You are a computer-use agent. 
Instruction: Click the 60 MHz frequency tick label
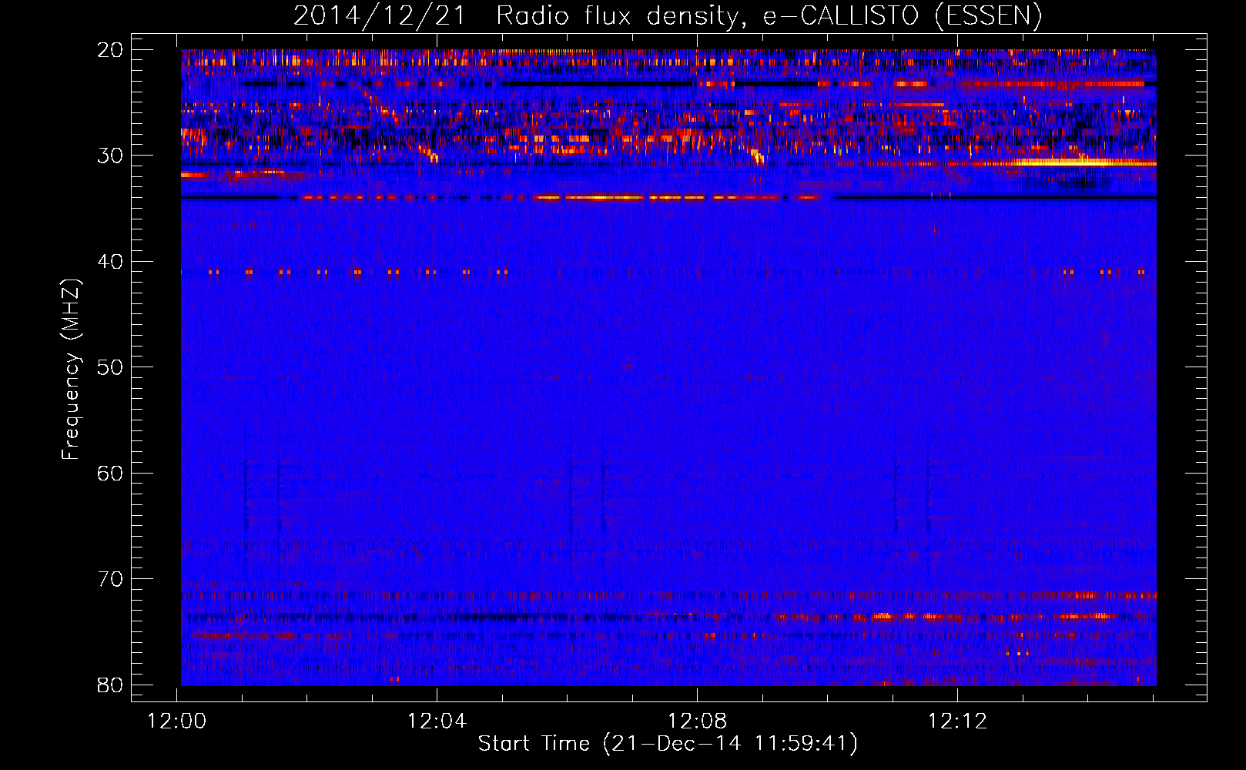pyautogui.click(x=110, y=473)
